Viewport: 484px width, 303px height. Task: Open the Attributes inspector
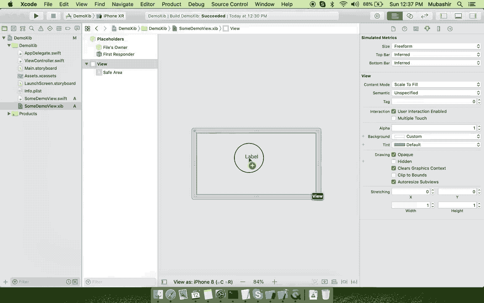[x=426, y=29]
